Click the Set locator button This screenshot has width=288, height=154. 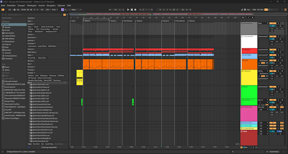pyautogui.click(x=243, y=18)
